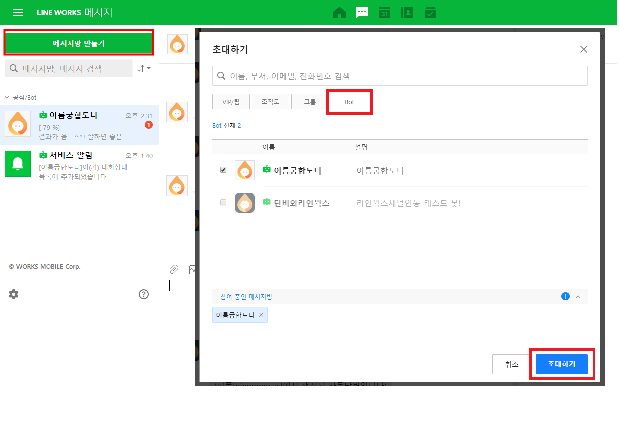Click the unread badge on 이름궁합도니 chat
Screen dimensions: 619x441
pyautogui.click(x=148, y=125)
